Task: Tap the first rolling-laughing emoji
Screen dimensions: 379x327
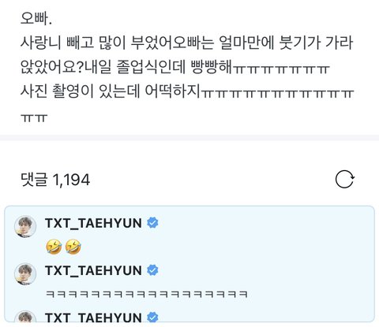Action: tap(54, 247)
